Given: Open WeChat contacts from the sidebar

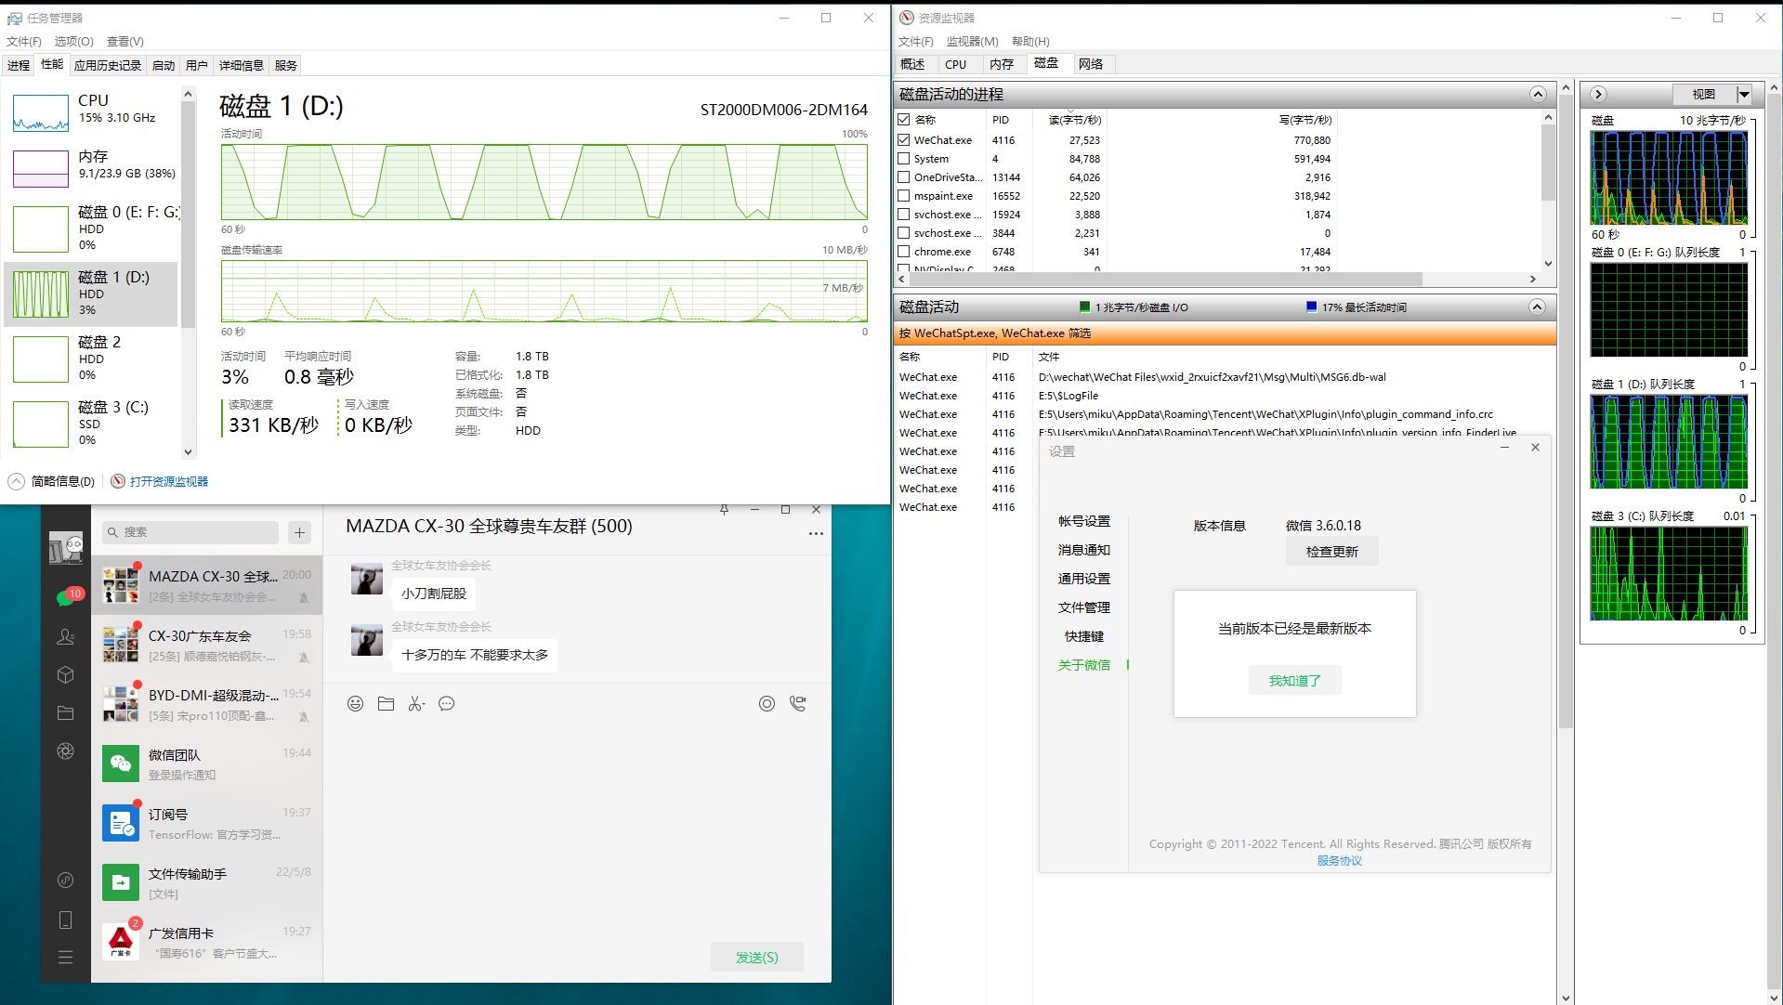Looking at the screenshot, I should tap(65, 637).
